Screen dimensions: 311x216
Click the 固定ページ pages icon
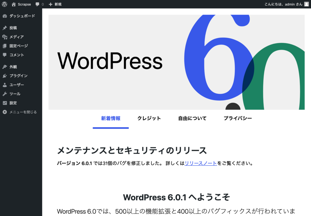pyautogui.click(x=5, y=46)
